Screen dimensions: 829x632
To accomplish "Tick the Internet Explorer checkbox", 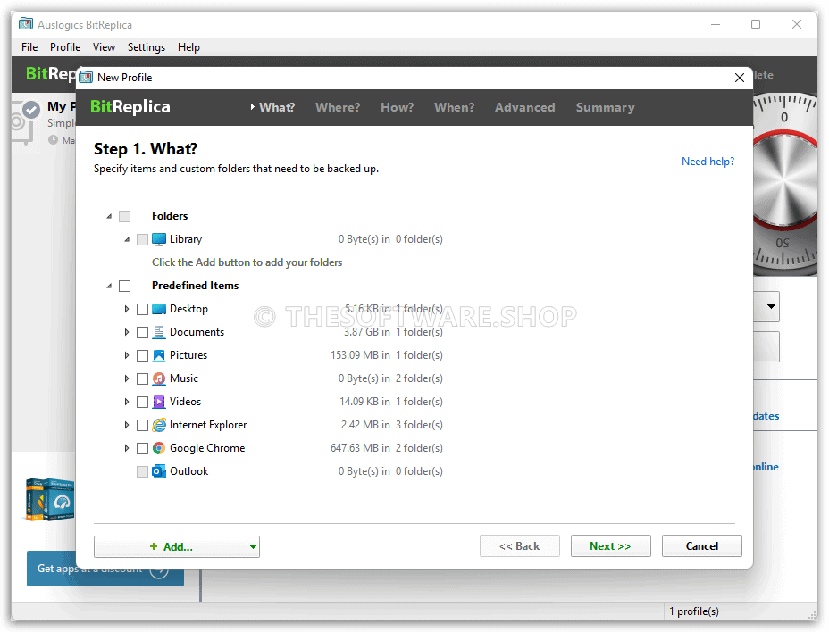I will pos(142,426).
